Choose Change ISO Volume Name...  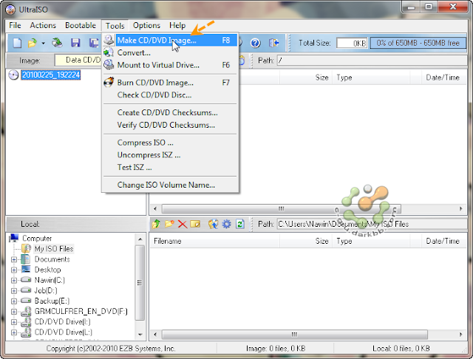170,185
